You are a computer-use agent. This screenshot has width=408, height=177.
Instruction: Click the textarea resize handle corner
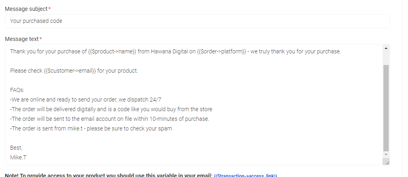click(x=387, y=163)
